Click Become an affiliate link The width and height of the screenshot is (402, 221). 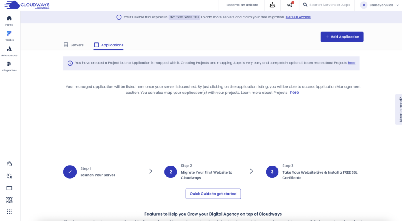242,5
